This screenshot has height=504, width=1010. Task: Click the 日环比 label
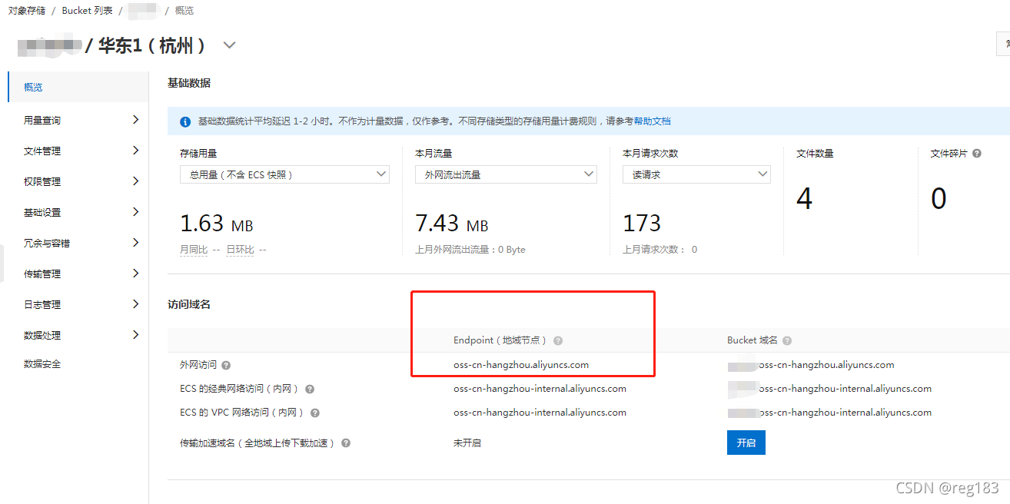click(x=240, y=250)
